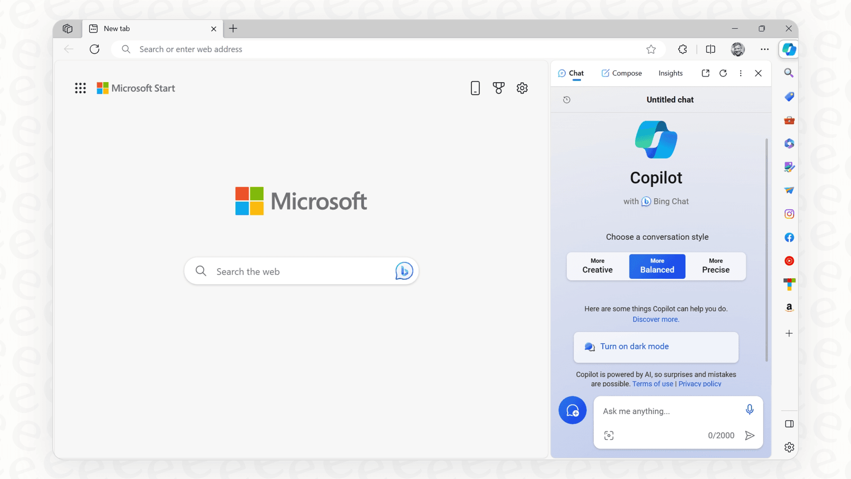
Task: Open Instagram from the sidebar
Action: tap(789, 213)
